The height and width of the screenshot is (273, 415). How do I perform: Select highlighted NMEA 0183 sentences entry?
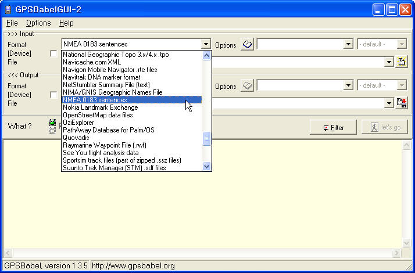(x=131, y=100)
